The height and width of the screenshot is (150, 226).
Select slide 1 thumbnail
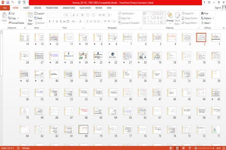point(216,37)
